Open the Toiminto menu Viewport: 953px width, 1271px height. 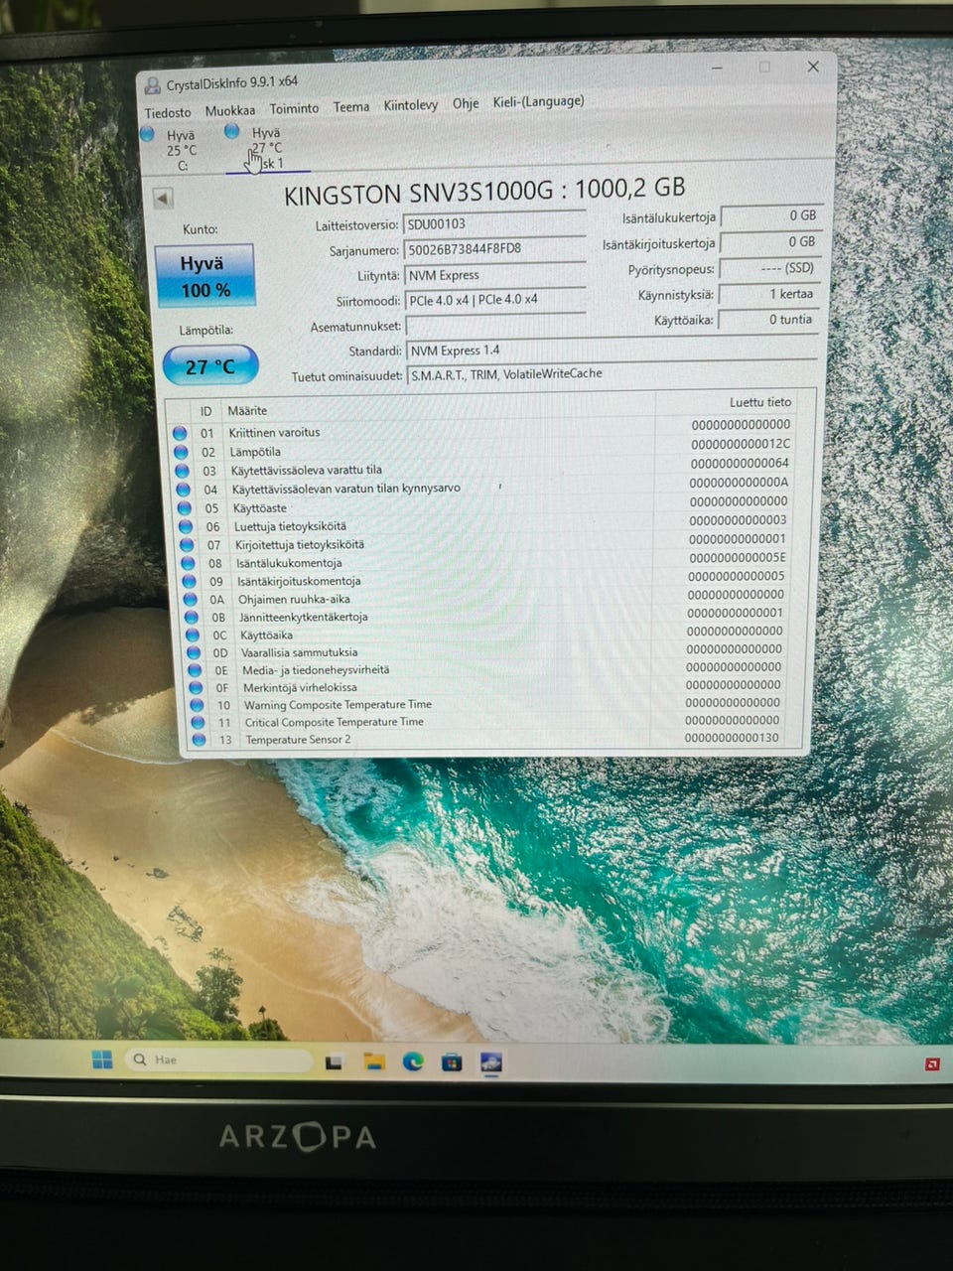295,108
